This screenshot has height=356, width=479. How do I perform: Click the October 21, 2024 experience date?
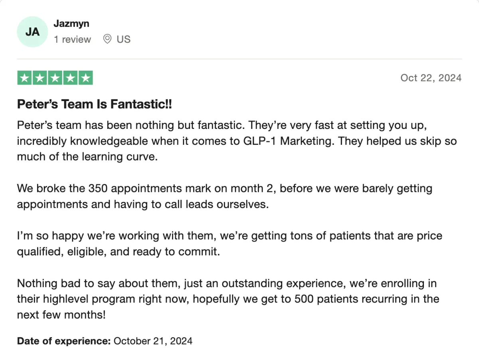[153, 341]
